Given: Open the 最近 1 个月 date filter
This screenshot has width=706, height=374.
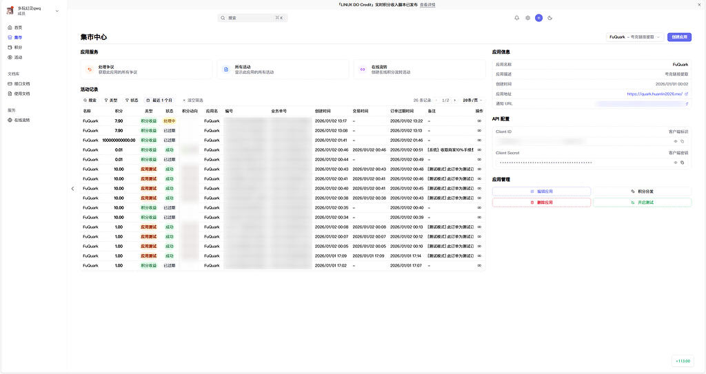Looking at the screenshot, I should click(159, 101).
